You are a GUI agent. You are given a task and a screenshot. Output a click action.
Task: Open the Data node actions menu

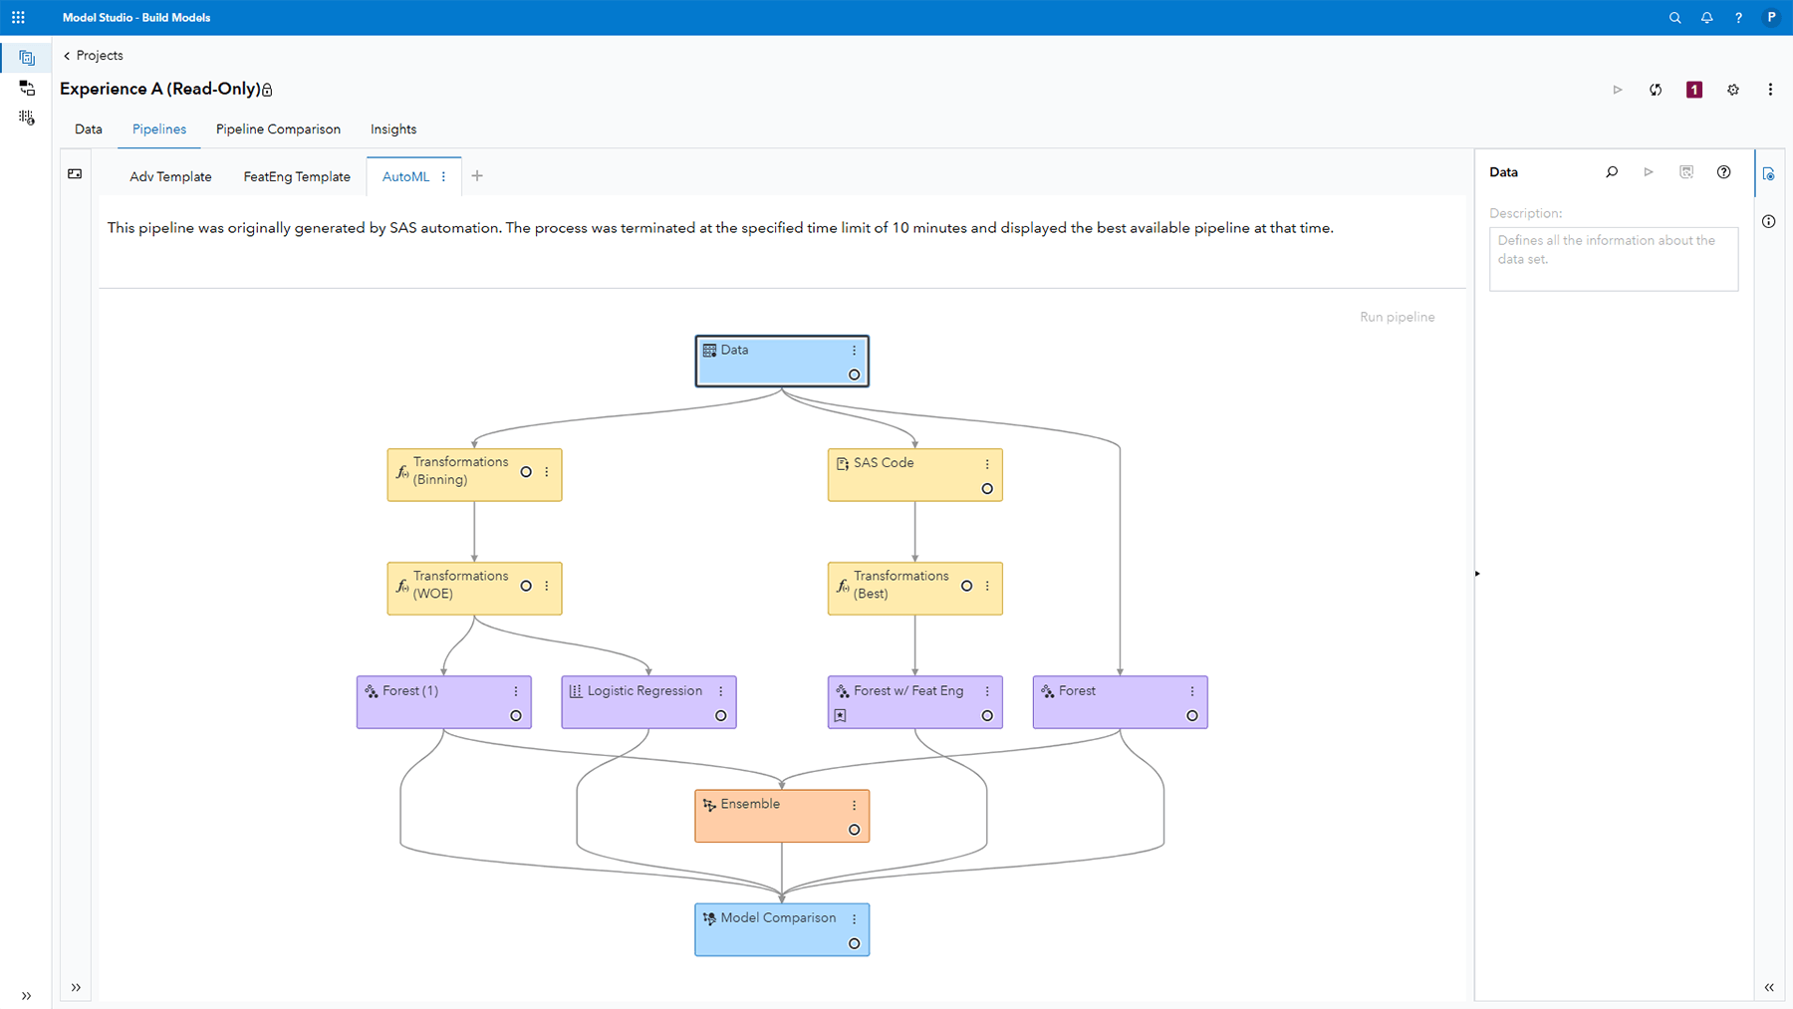[x=854, y=350]
